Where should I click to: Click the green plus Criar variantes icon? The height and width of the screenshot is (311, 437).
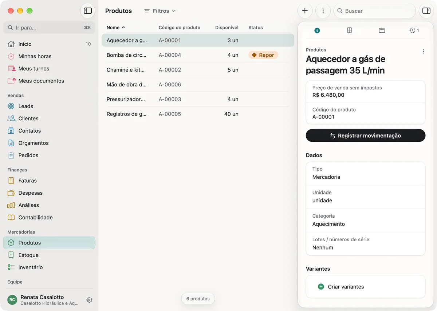[x=321, y=287]
